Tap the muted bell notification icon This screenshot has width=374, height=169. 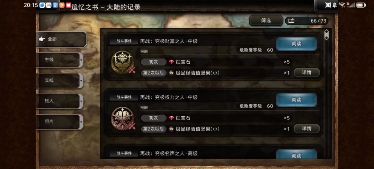(335, 5)
